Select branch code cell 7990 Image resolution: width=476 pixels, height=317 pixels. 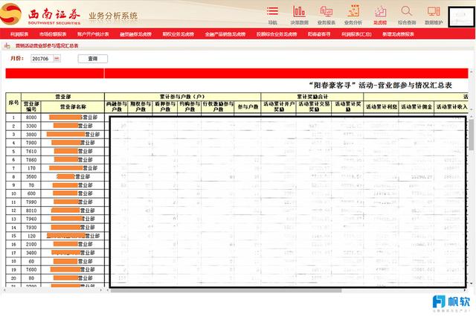point(31,202)
